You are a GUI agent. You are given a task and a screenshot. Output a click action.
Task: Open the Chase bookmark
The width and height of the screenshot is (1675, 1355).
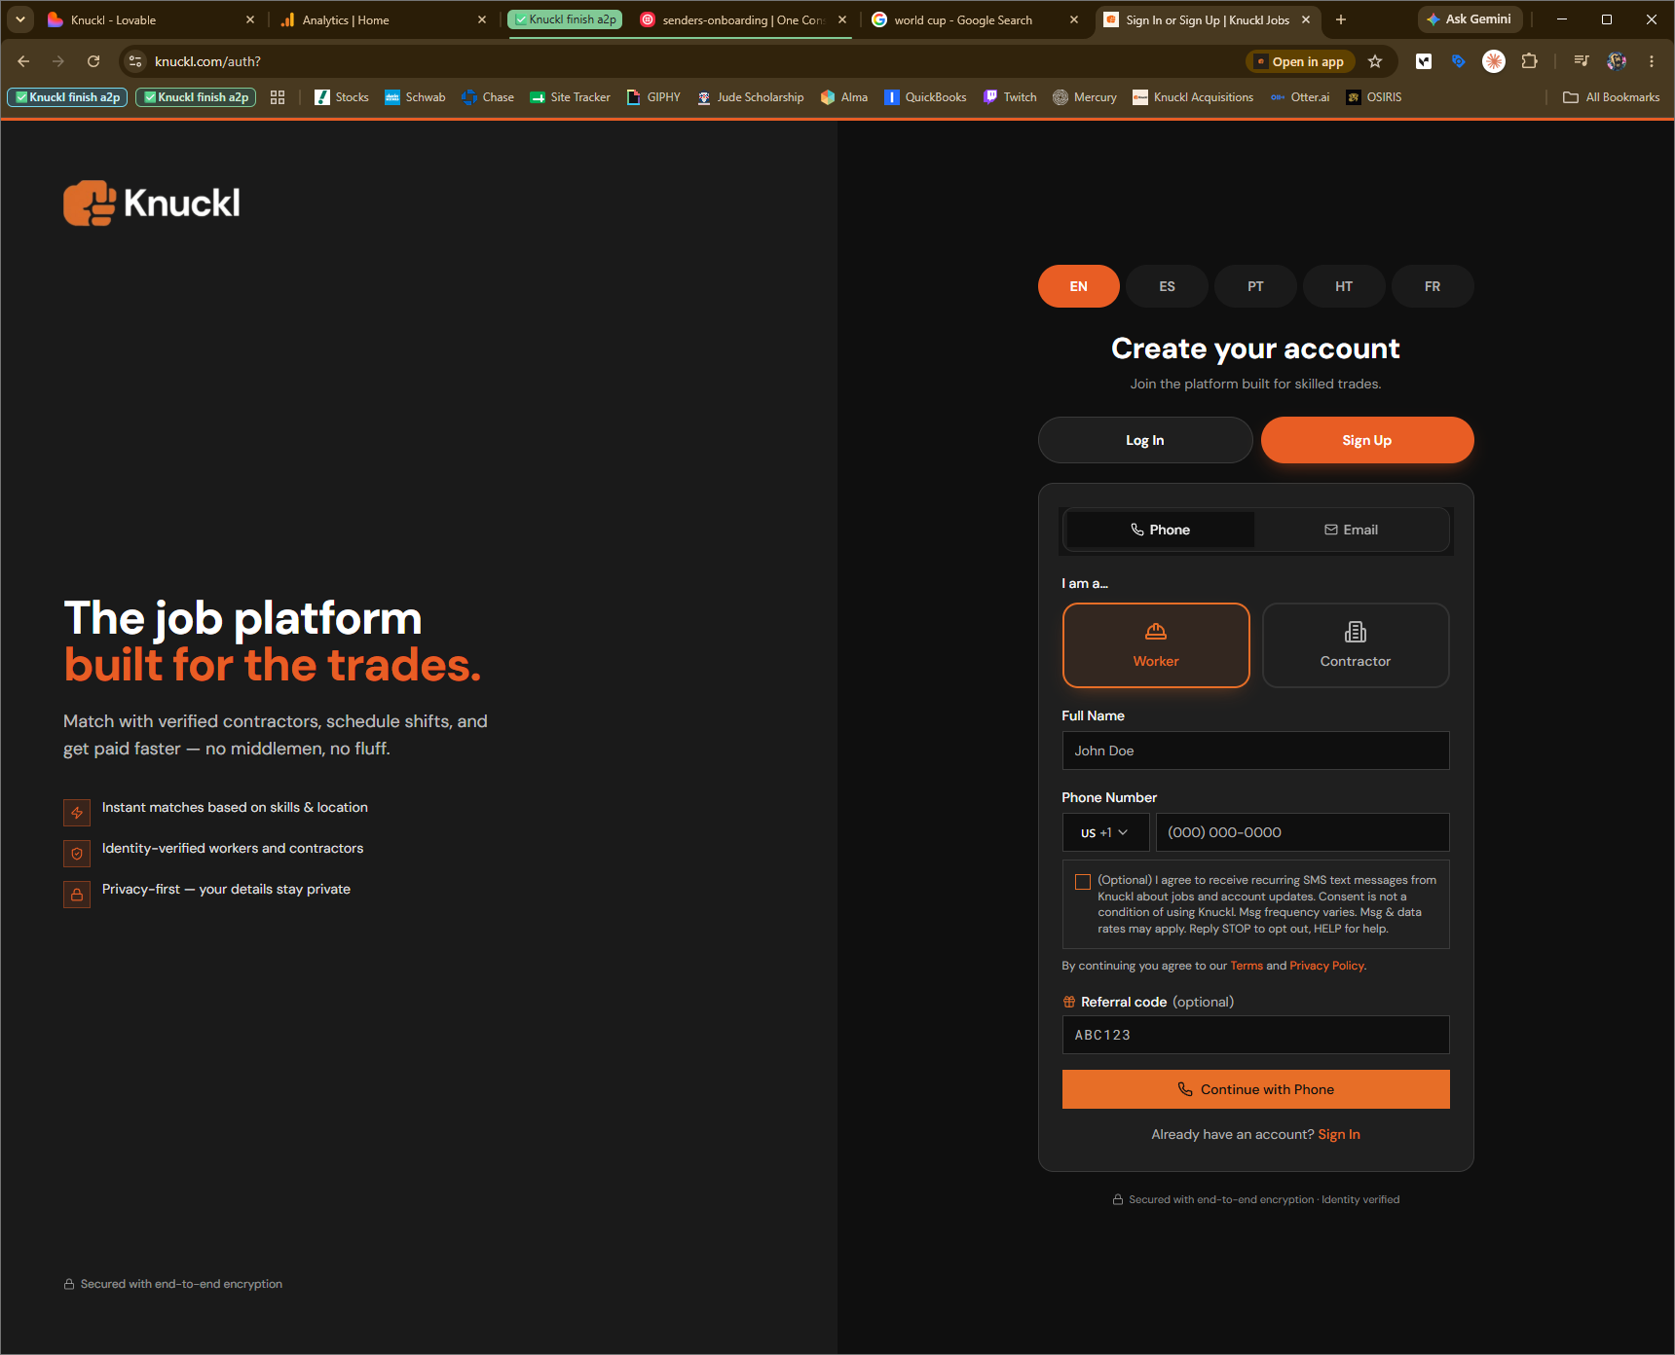point(488,97)
